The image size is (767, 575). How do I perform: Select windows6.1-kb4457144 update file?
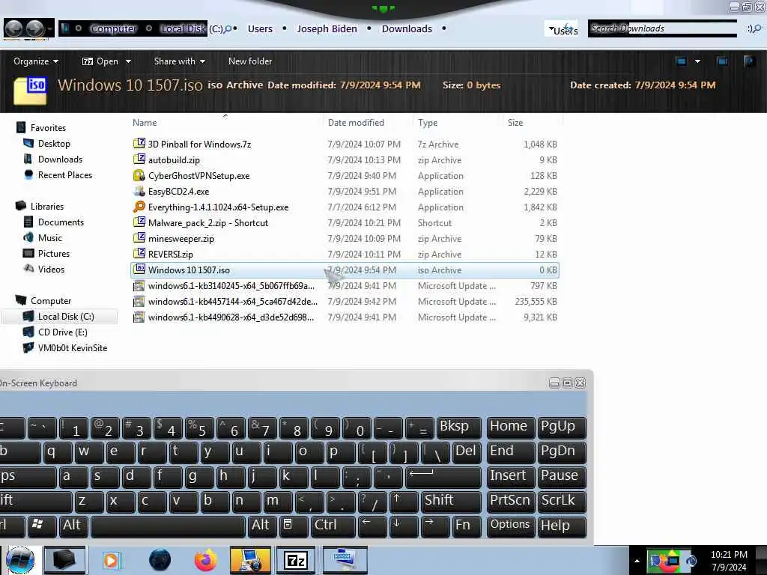pos(232,301)
